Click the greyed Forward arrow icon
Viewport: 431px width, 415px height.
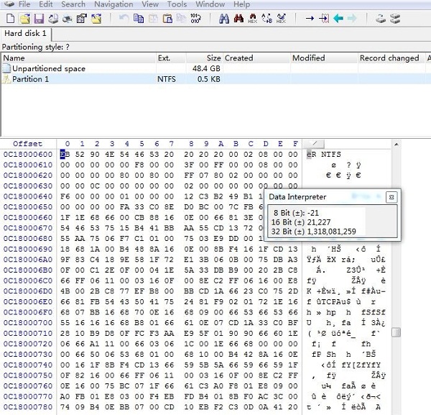352,19
